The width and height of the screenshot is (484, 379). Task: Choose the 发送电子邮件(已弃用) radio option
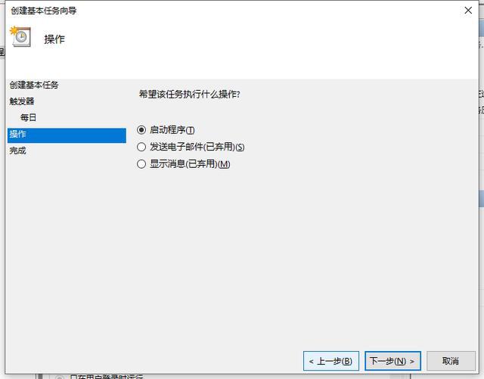click(x=141, y=147)
